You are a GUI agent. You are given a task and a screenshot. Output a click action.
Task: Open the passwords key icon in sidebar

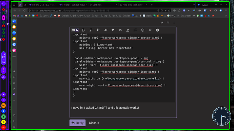(x=14, y=121)
